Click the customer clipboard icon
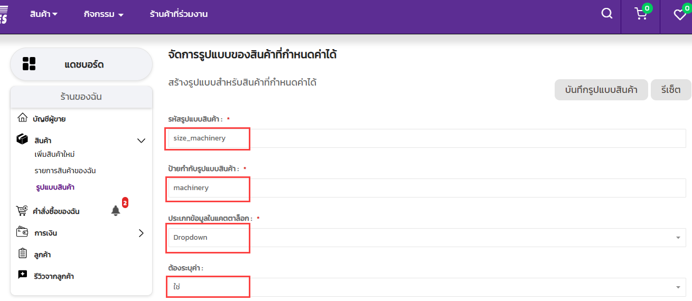The height and width of the screenshot is (301, 692). [x=22, y=254]
